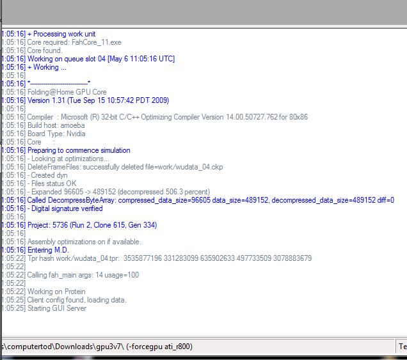Click 'Version 1.31 (Tue Sep 15' line

[85, 100]
